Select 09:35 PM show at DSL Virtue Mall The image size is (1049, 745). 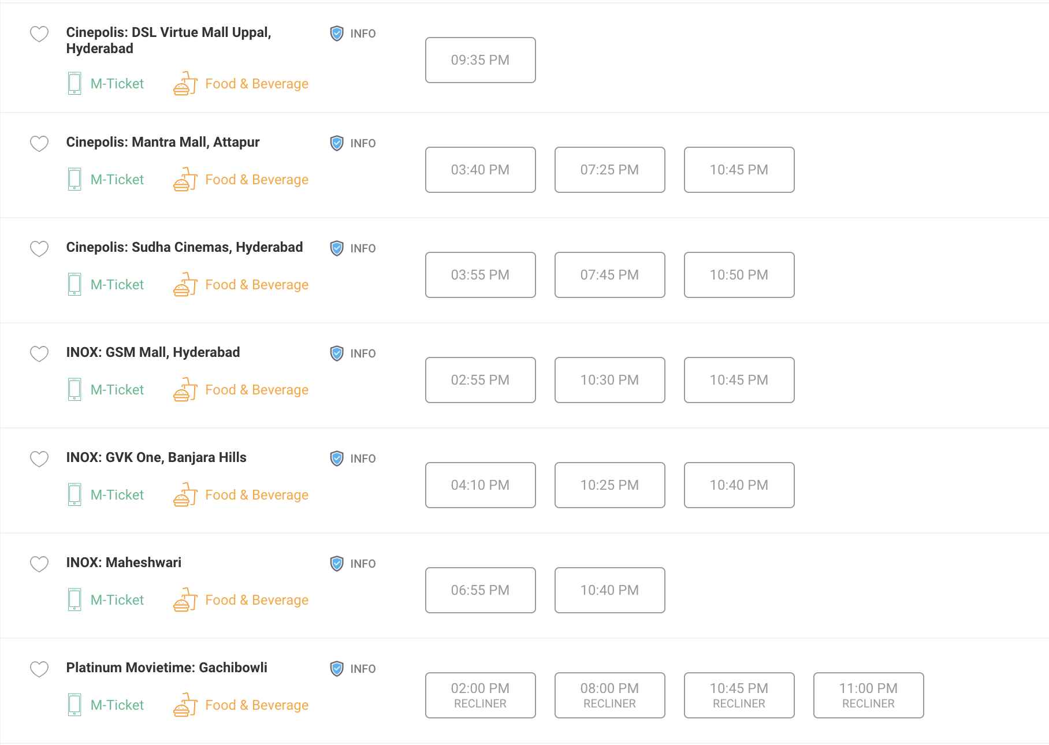[480, 60]
